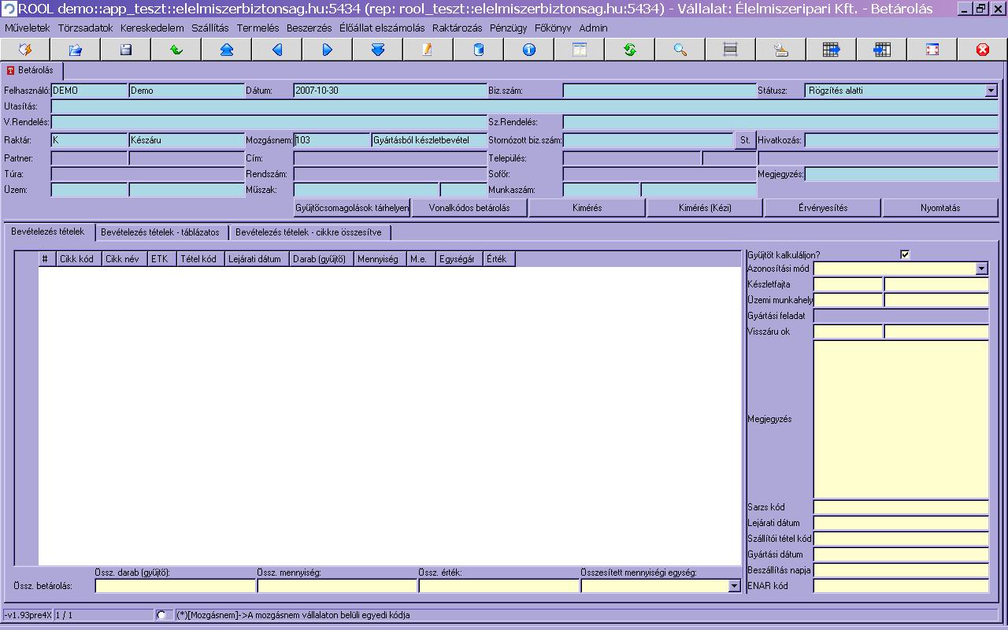1008x630 pixels.
Task: Click the red X close toolbar icon
Action: pos(983,50)
